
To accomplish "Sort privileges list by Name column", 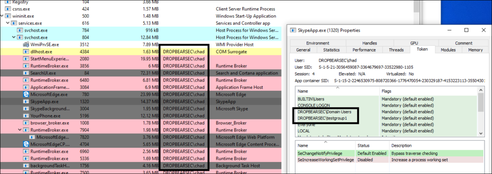I will point(325,146).
